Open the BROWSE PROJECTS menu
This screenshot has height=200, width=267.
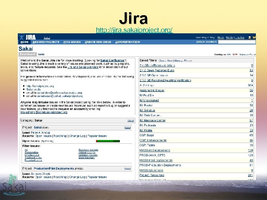[46, 42]
